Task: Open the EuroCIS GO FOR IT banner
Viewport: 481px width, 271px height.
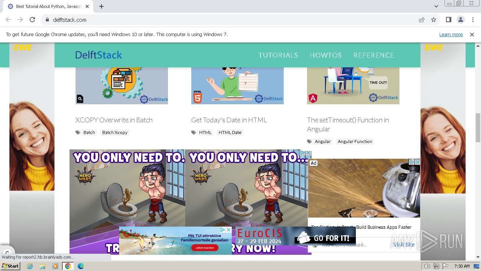Action: (x=296, y=236)
